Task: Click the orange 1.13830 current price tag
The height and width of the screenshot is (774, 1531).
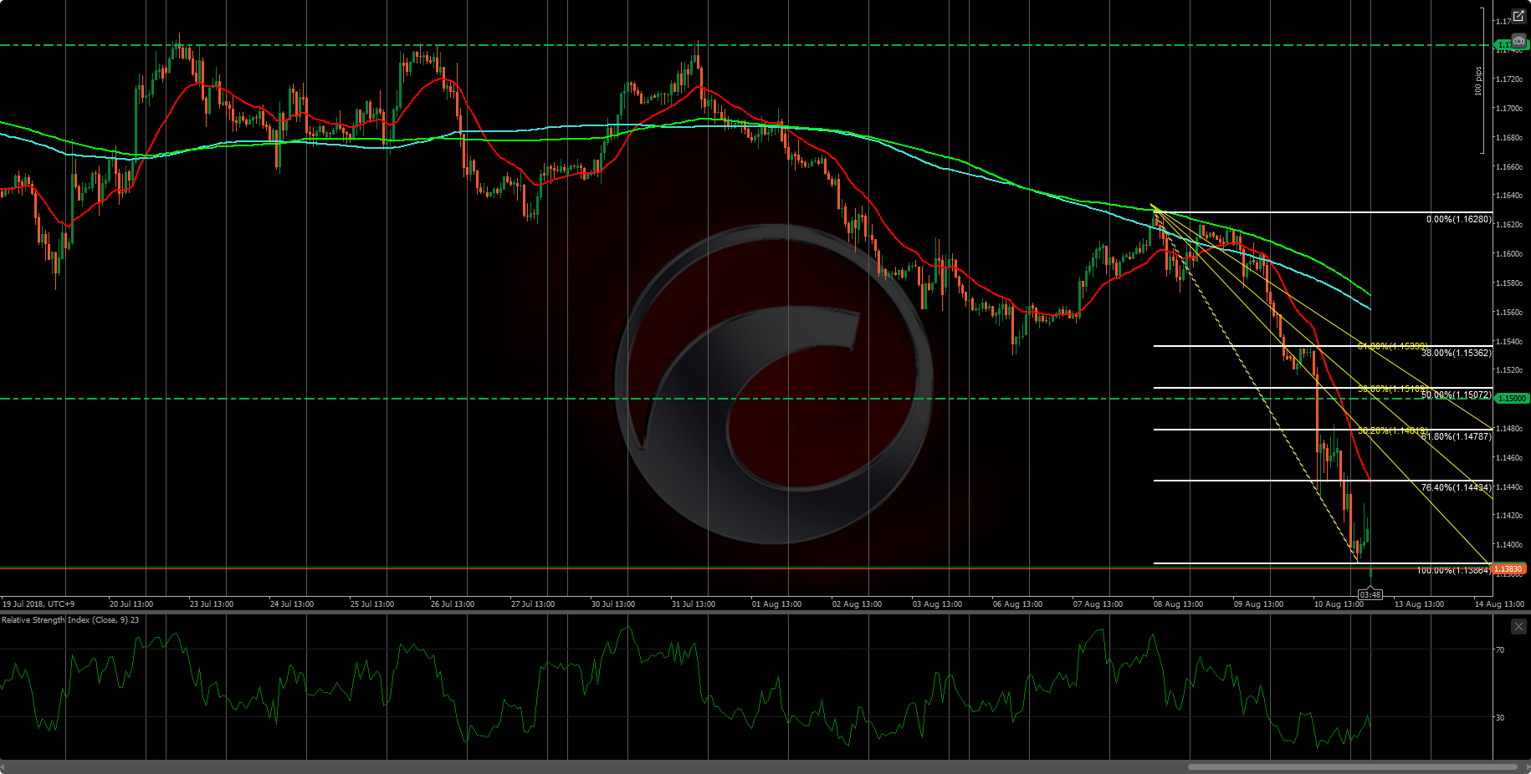Action: [1510, 568]
